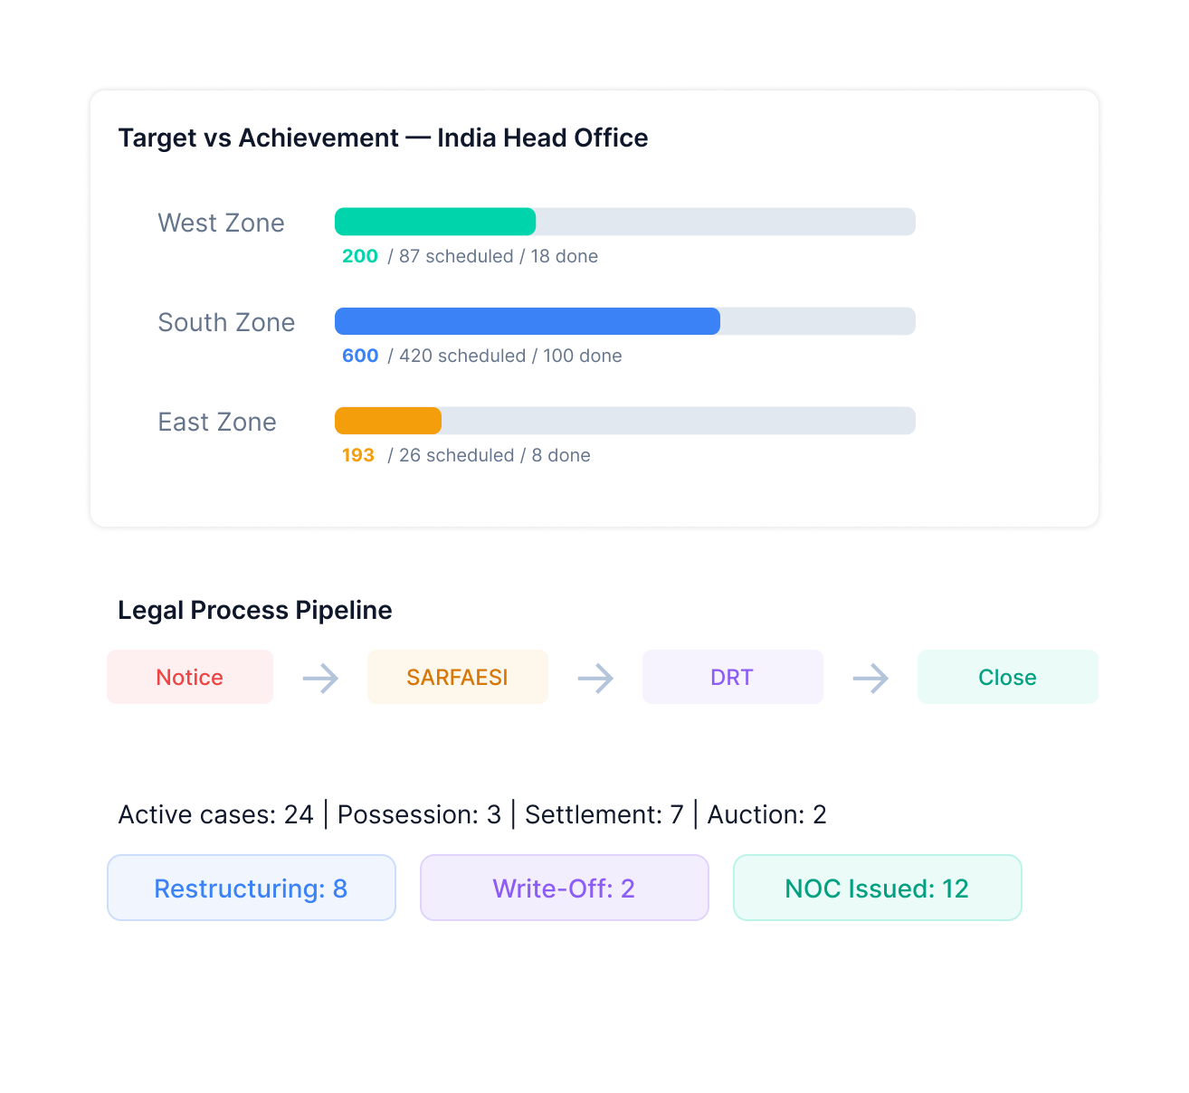Open the NOC Issued: 12 chip
This screenshot has height=1093, width=1189.
click(x=878, y=888)
